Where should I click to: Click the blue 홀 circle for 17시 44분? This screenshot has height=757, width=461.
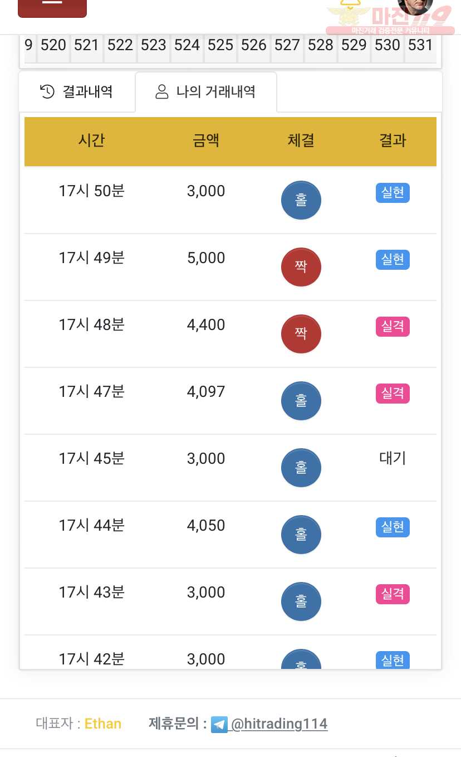[301, 535]
